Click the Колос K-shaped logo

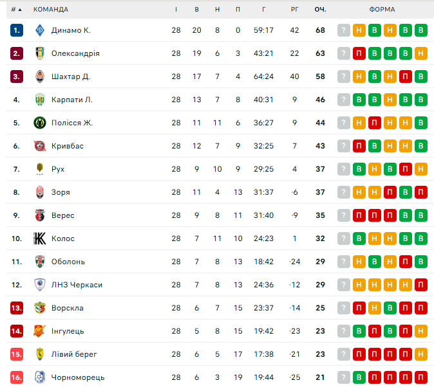click(x=40, y=239)
